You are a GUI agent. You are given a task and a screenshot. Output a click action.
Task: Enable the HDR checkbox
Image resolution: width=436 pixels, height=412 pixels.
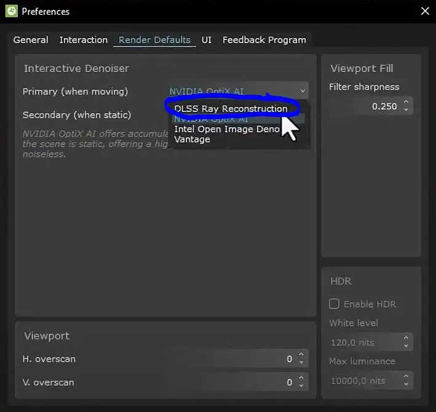tap(334, 304)
